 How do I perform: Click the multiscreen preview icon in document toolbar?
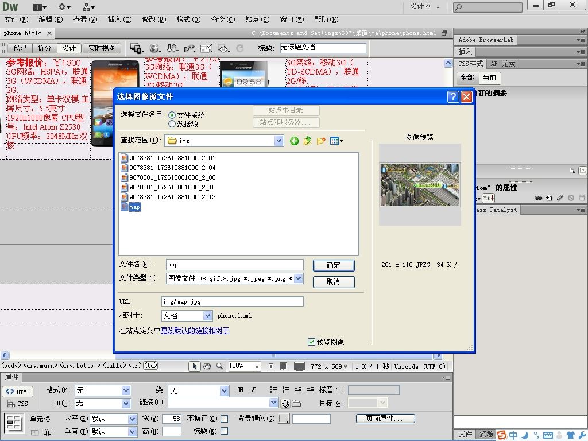(x=137, y=48)
